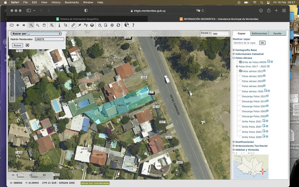Select the zoom out magnifier tool
The image size is (299, 187).
coord(38,25)
